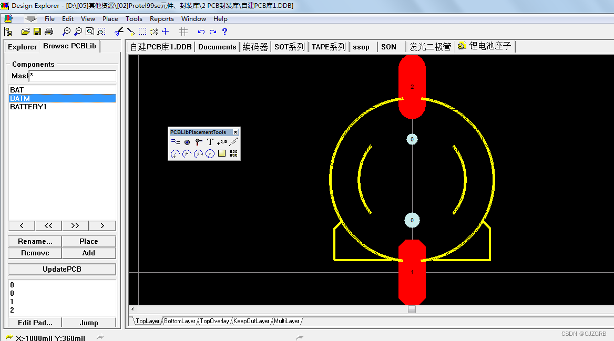This screenshot has height=341, width=614.
Task: Open the 编码器 tab
Action: 255,47
